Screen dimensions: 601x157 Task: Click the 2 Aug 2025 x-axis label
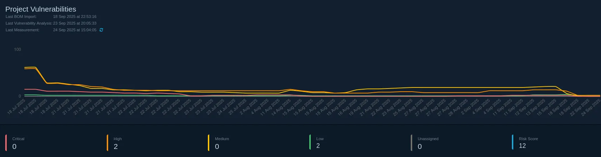(249, 107)
